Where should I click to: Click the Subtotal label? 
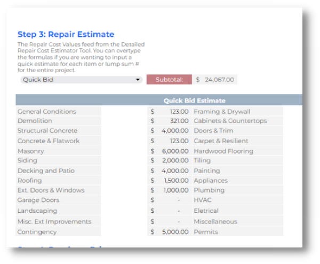point(169,80)
